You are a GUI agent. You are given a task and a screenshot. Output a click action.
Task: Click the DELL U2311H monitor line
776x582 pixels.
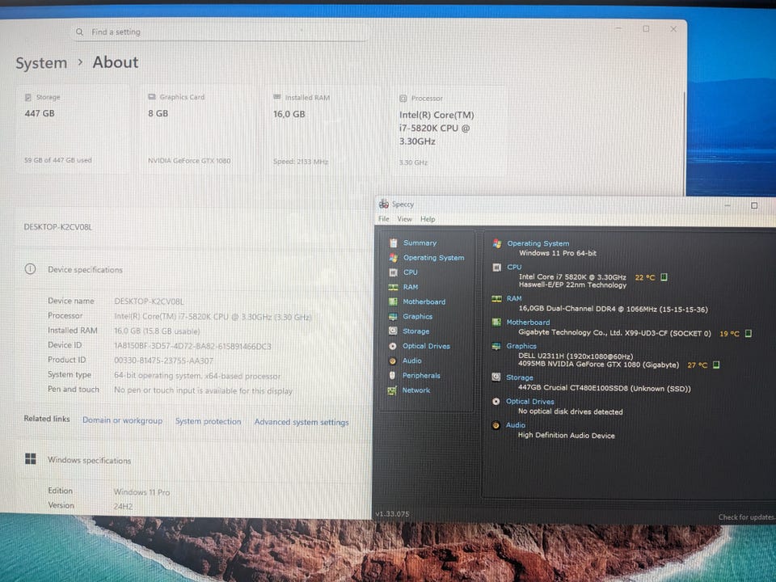(576, 356)
